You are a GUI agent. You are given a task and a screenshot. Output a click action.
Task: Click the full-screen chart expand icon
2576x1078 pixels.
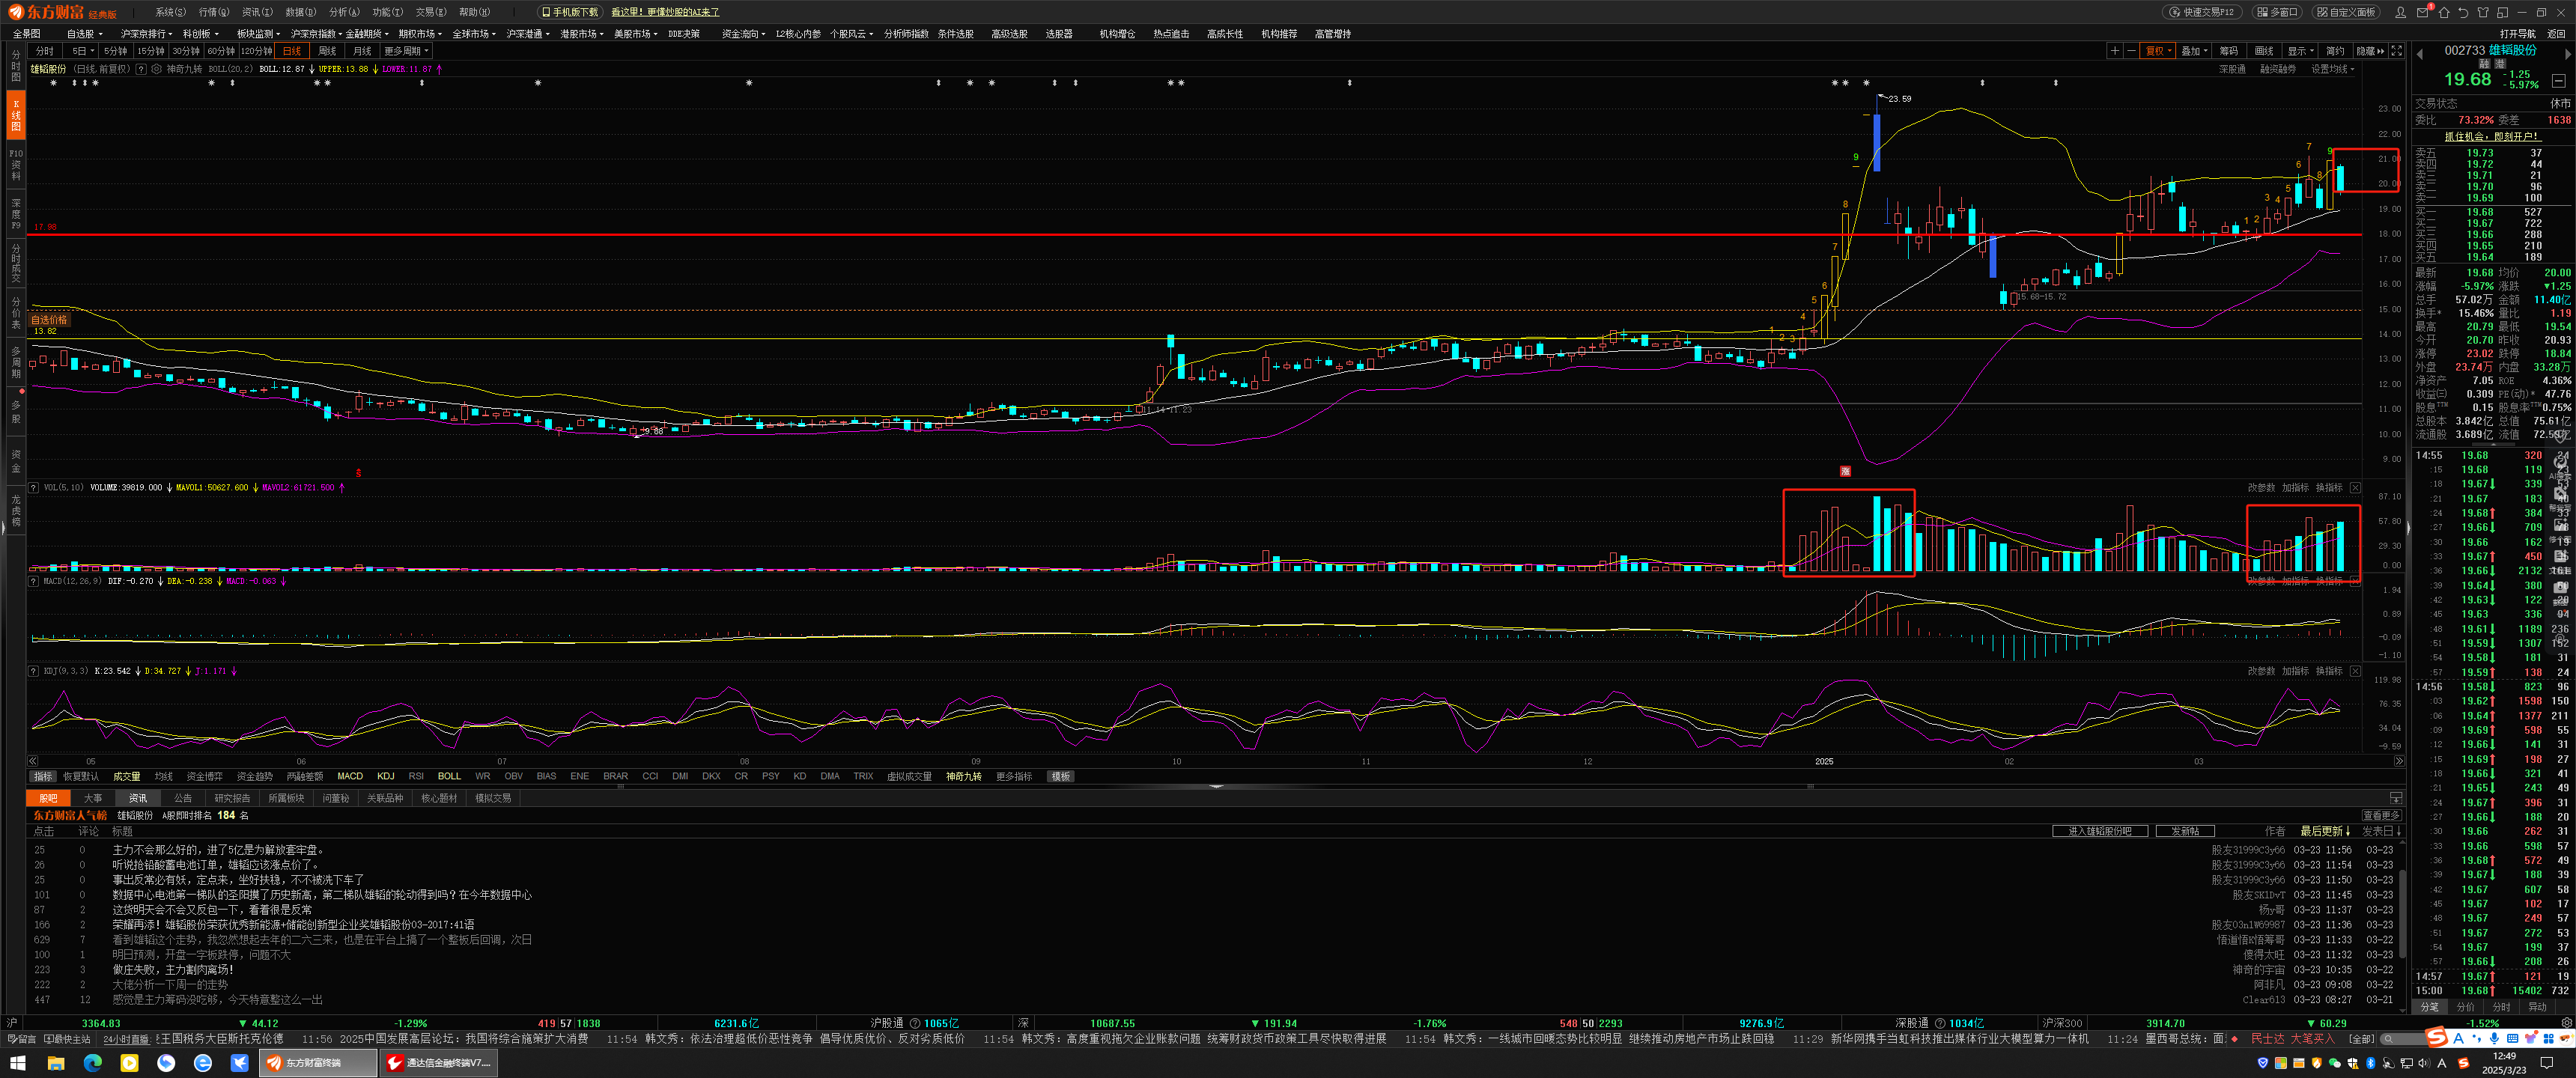(x=2397, y=51)
